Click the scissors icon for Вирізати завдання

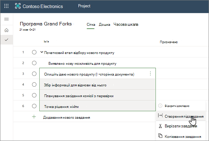pos(160,126)
